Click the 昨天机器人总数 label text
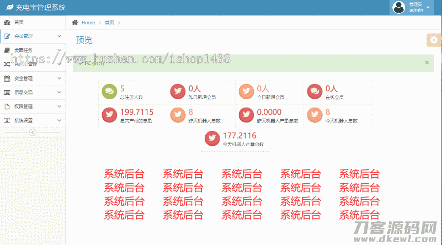Screen dimensions: 442x245 (x=204, y=121)
